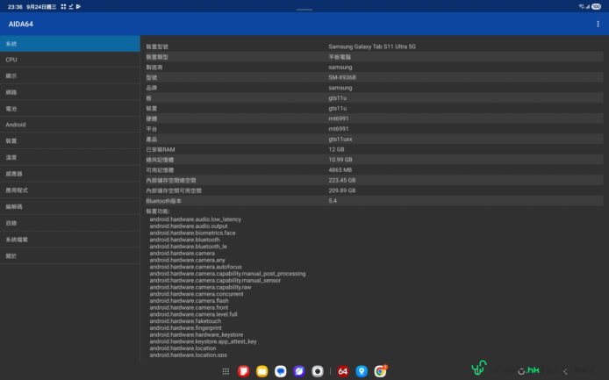Switch to the 網路 section

[x=70, y=92]
